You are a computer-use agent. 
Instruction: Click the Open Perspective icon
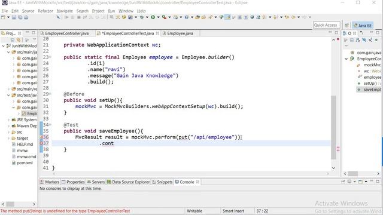pyautogui.click(x=346, y=25)
